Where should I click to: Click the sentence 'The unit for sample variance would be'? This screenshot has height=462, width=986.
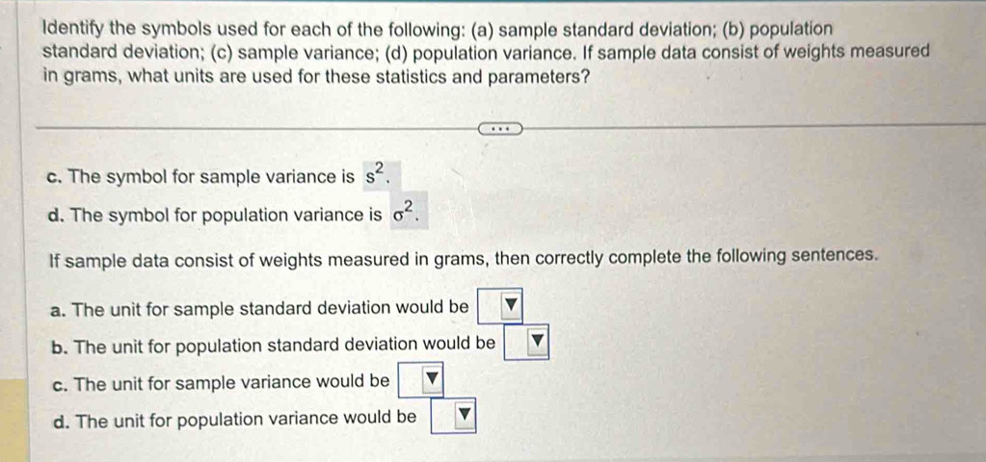pyautogui.click(x=232, y=382)
